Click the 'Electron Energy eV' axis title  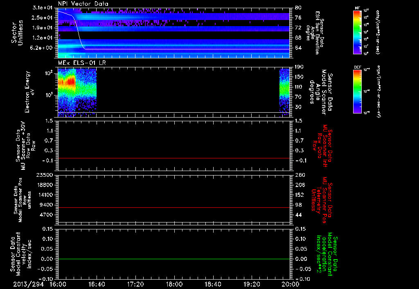pyautogui.click(x=29, y=92)
